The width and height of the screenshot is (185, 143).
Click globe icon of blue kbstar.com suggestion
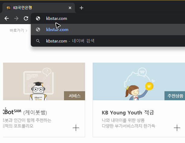38,30
